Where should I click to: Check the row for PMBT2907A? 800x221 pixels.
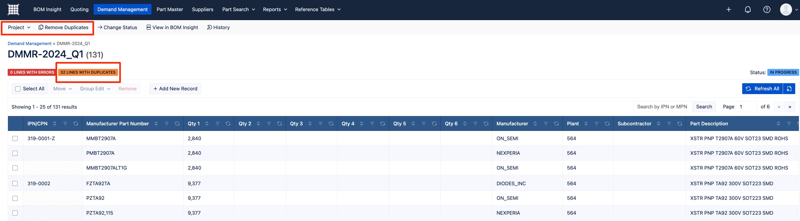[15, 153]
